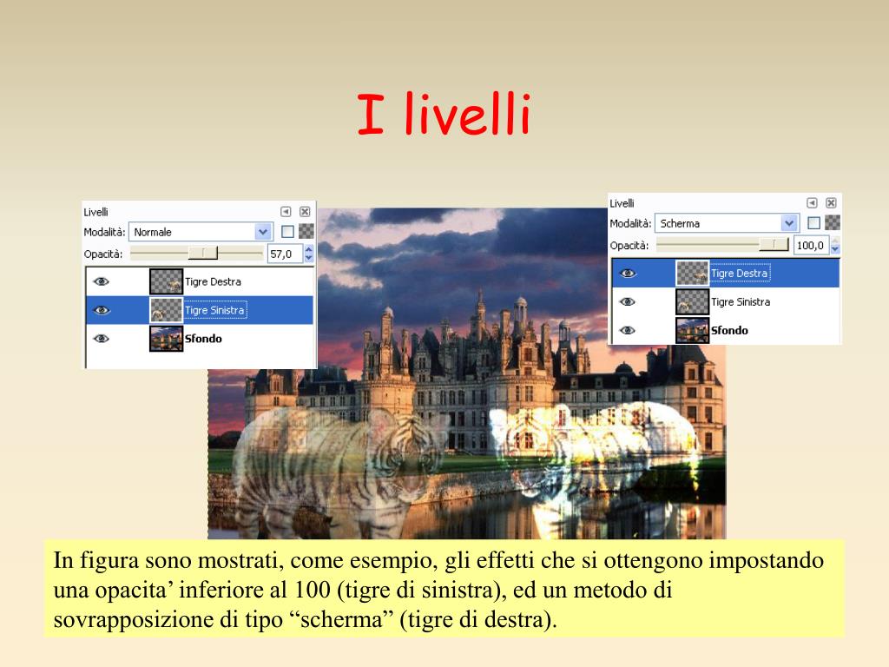Hide Tigre Sinistra layer in right Livelli panel
The image size is (889, 667).
pyautogui.click(x=627, y=301)
